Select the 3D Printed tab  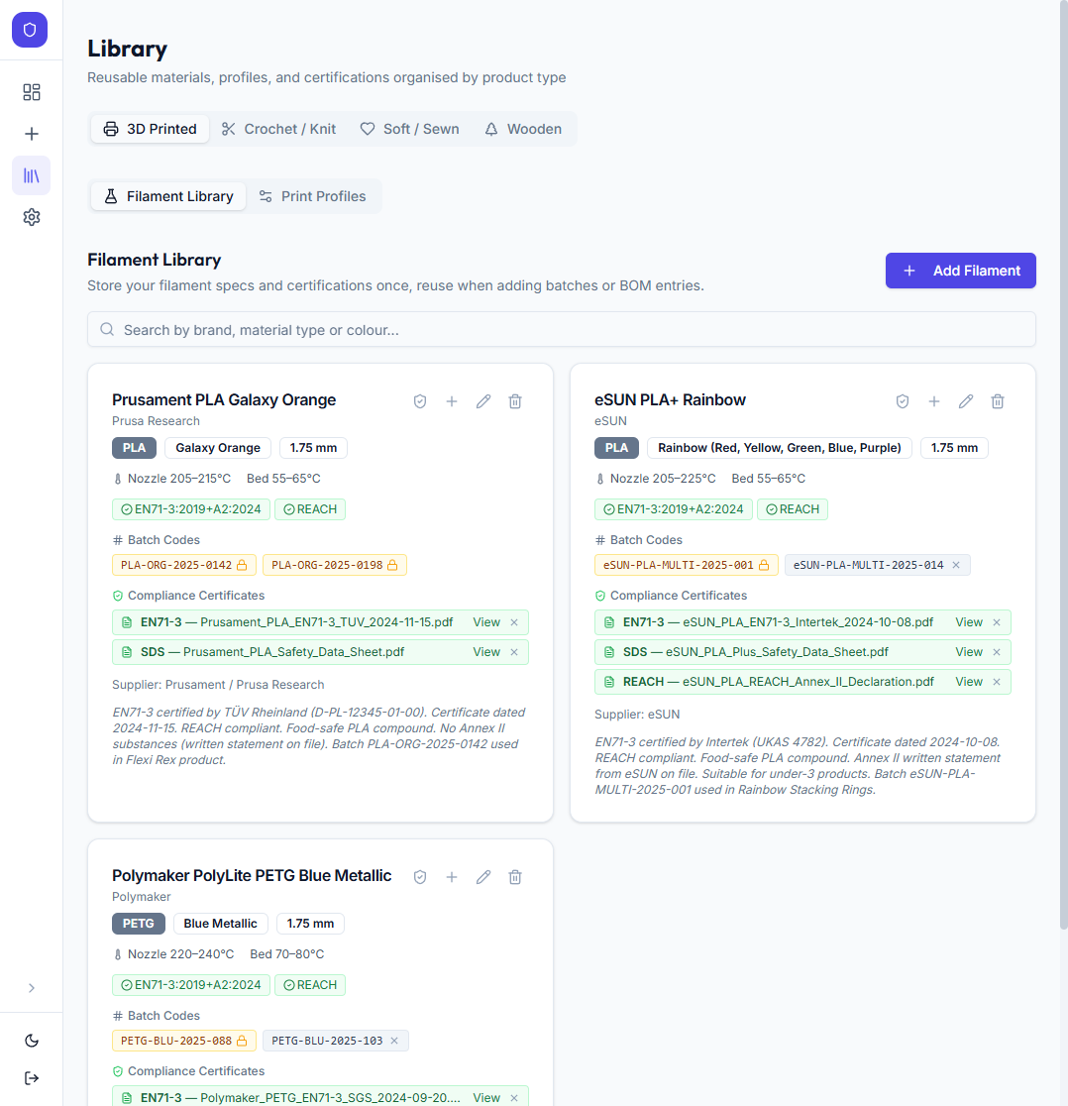click(151, 129)
